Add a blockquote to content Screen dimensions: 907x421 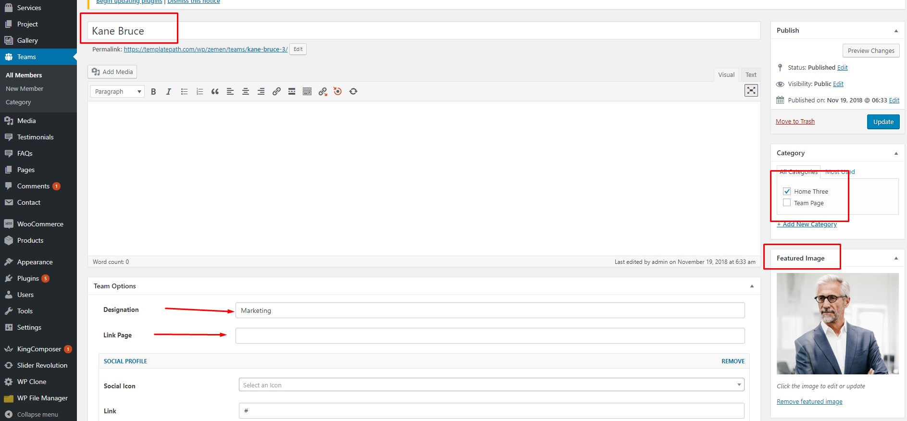pos(215,92)
